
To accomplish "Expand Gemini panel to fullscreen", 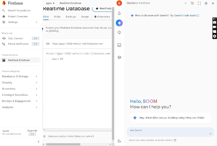I will click(199, 3).
